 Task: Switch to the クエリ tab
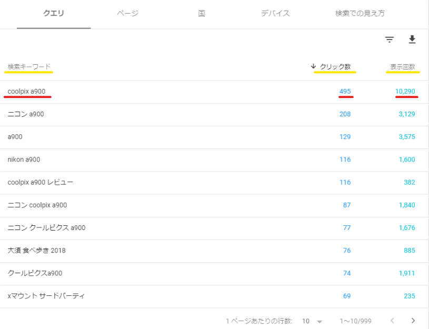coord(54,13)
